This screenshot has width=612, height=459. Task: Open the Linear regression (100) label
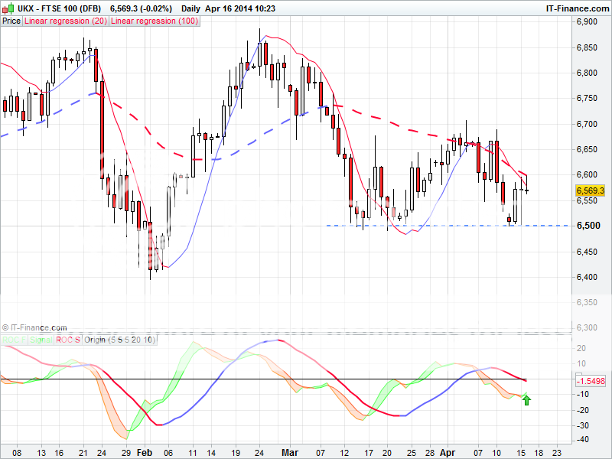click(x=155, y=21)
